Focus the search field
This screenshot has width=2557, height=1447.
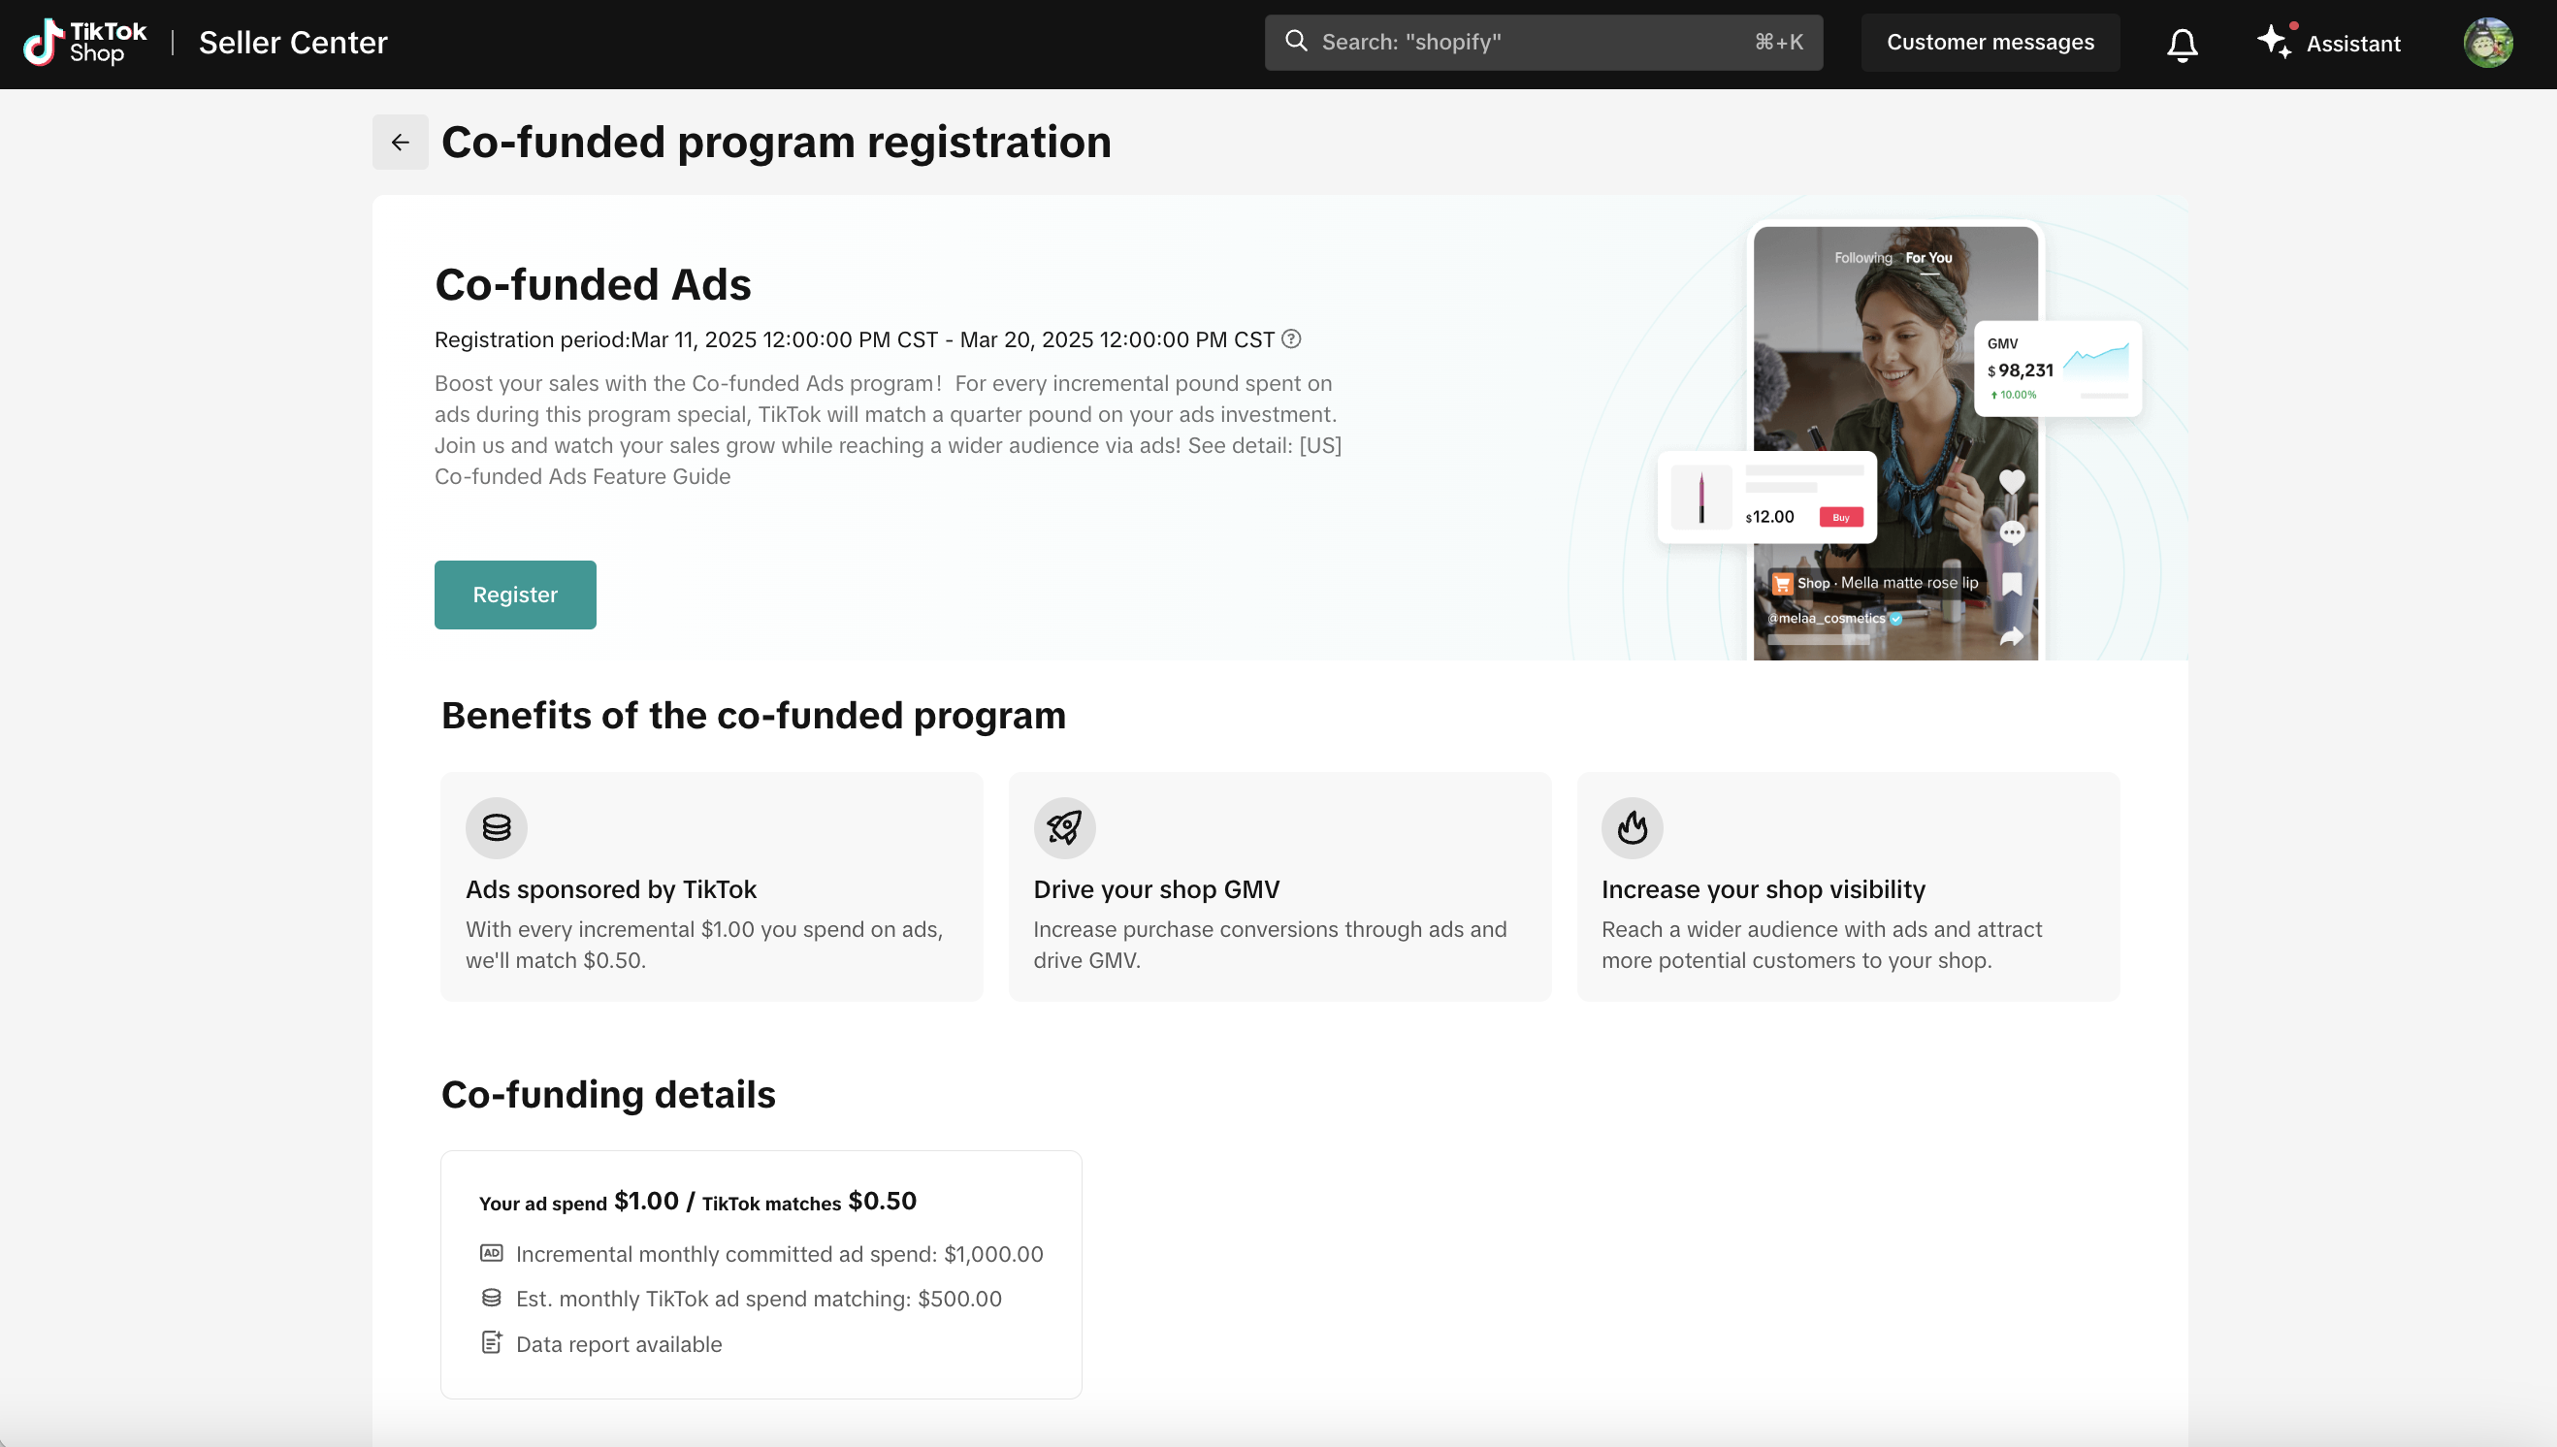1531,43
